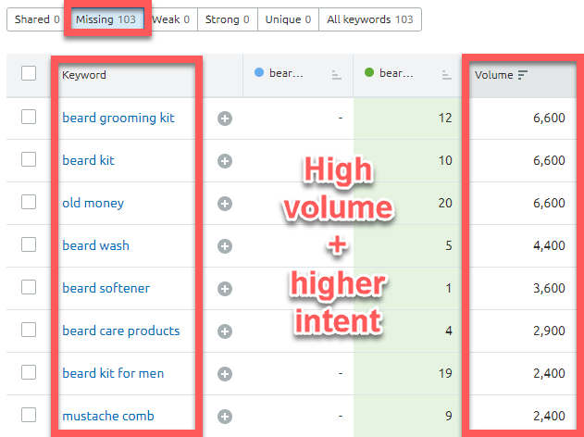Select the checkbox for mustache comb row

point(29,416)
